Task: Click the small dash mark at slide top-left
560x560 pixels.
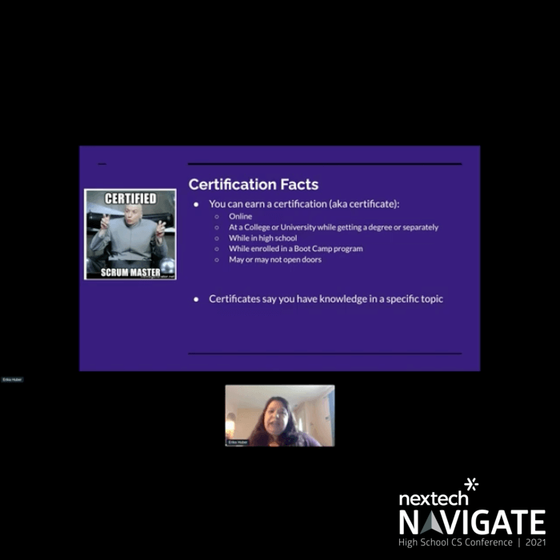Action: point(102,164)
